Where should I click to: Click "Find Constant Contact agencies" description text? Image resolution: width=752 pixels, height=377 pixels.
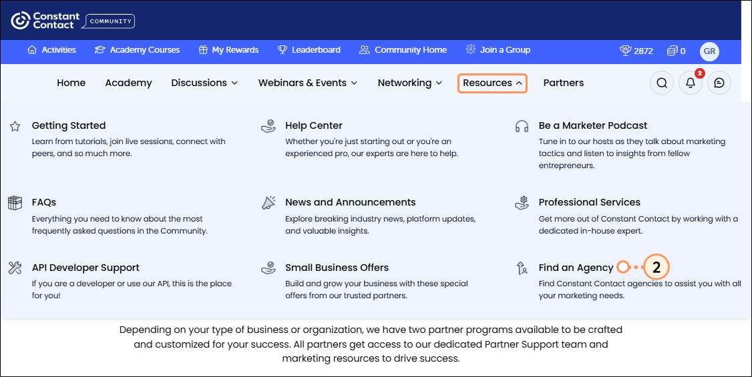[640, 290]
